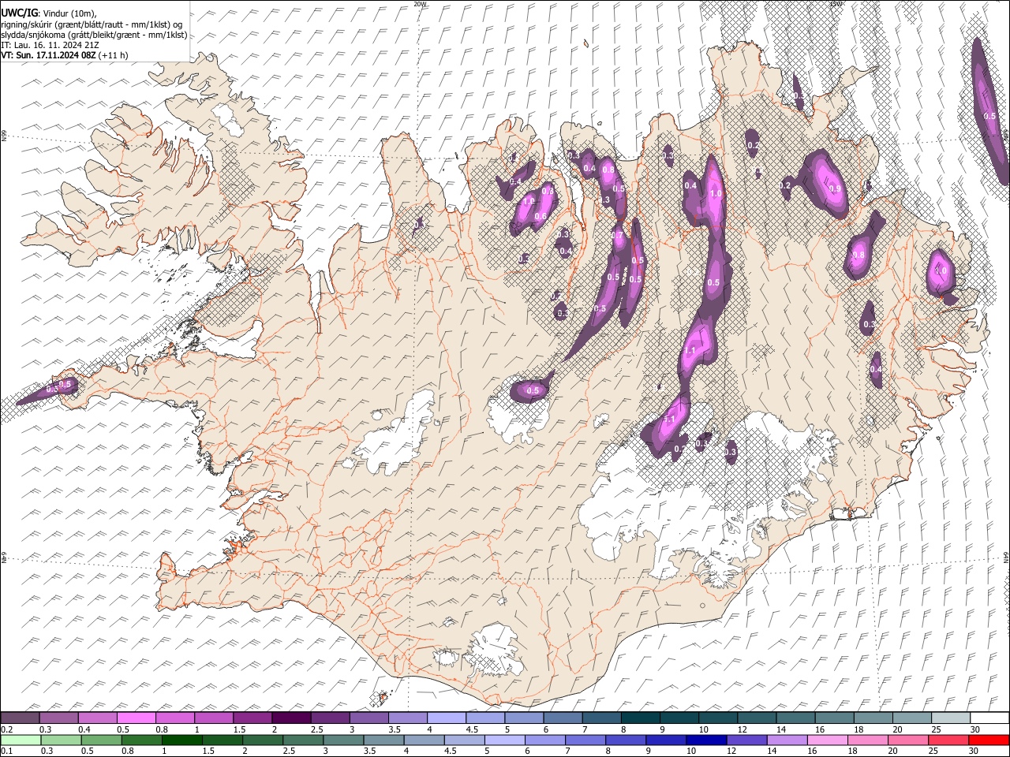
Task: Select lower scale swatch between 0.5 and 0.8
Action: (101, 740)
